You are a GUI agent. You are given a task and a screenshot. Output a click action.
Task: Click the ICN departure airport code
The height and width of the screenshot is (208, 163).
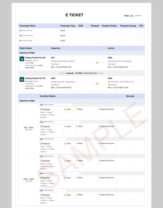(53, 58)
